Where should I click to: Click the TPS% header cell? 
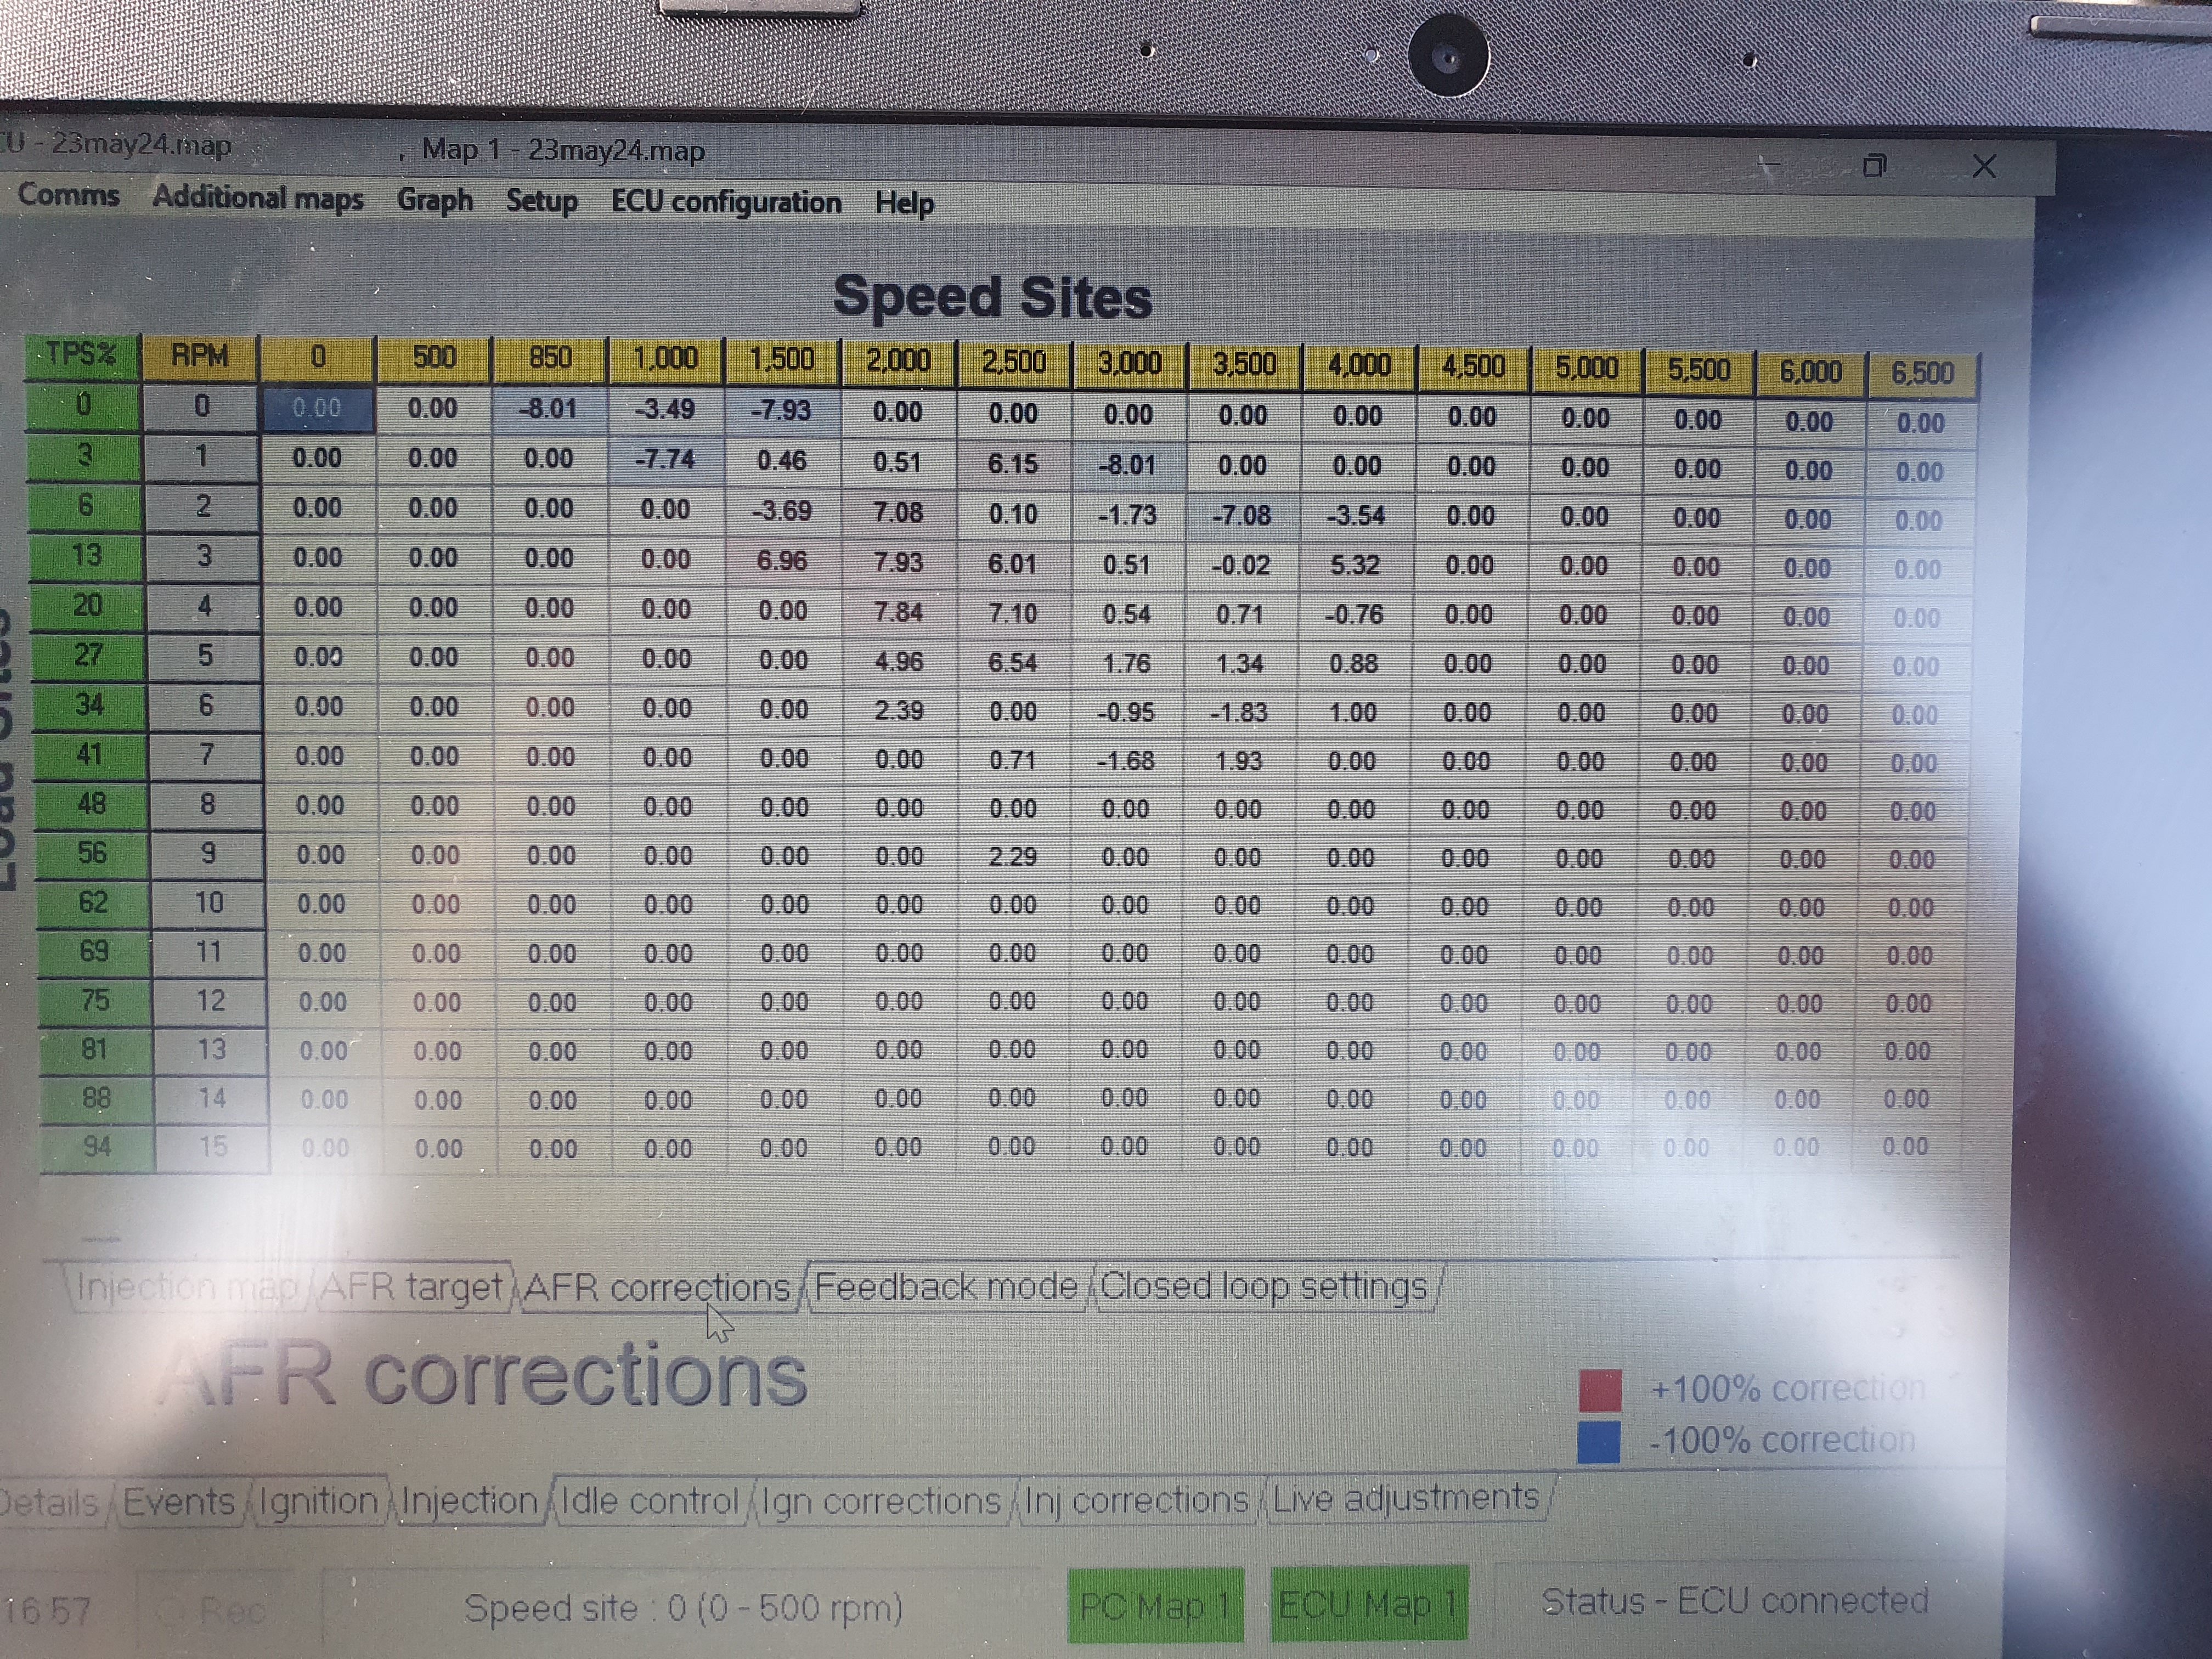point(81,354)
